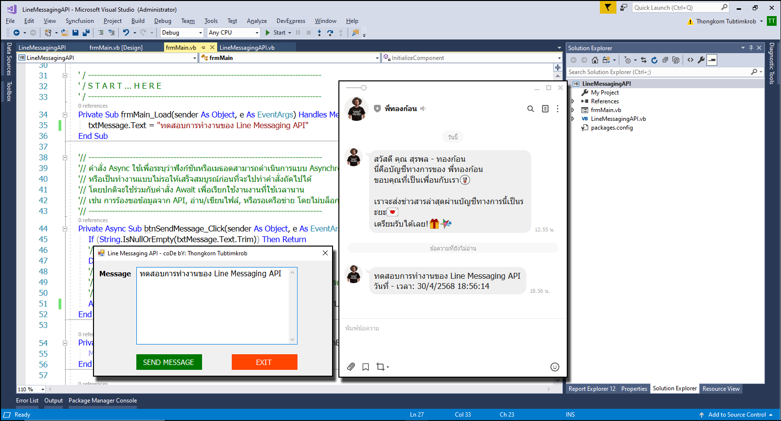Open the Debug configuration dropdown

click(182, 33)
